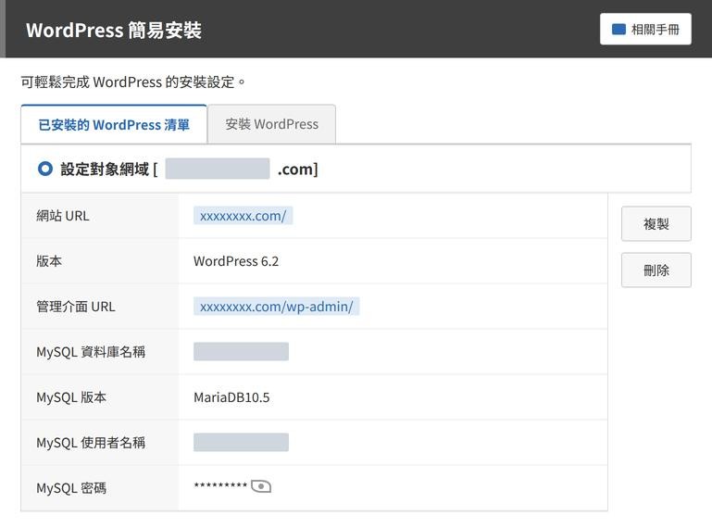Switch to 安裝 WordPress tab
Image resolution: width=712 pixels, height=528 pixels.
[271, 124]
